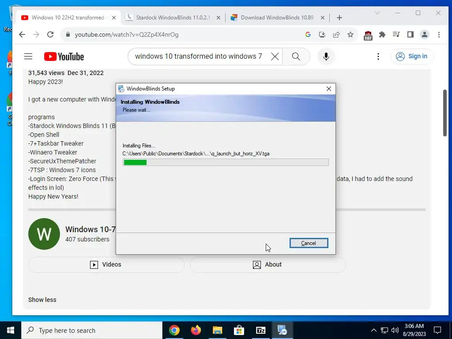Open the Chrome three-dot menu
This screenshot has width=452, height=339.
click(x=439, y=34)
